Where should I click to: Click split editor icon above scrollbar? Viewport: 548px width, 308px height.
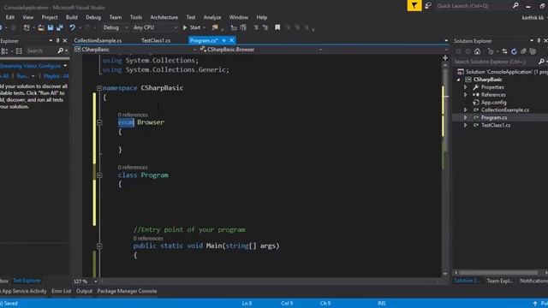[x=445, y=58]
